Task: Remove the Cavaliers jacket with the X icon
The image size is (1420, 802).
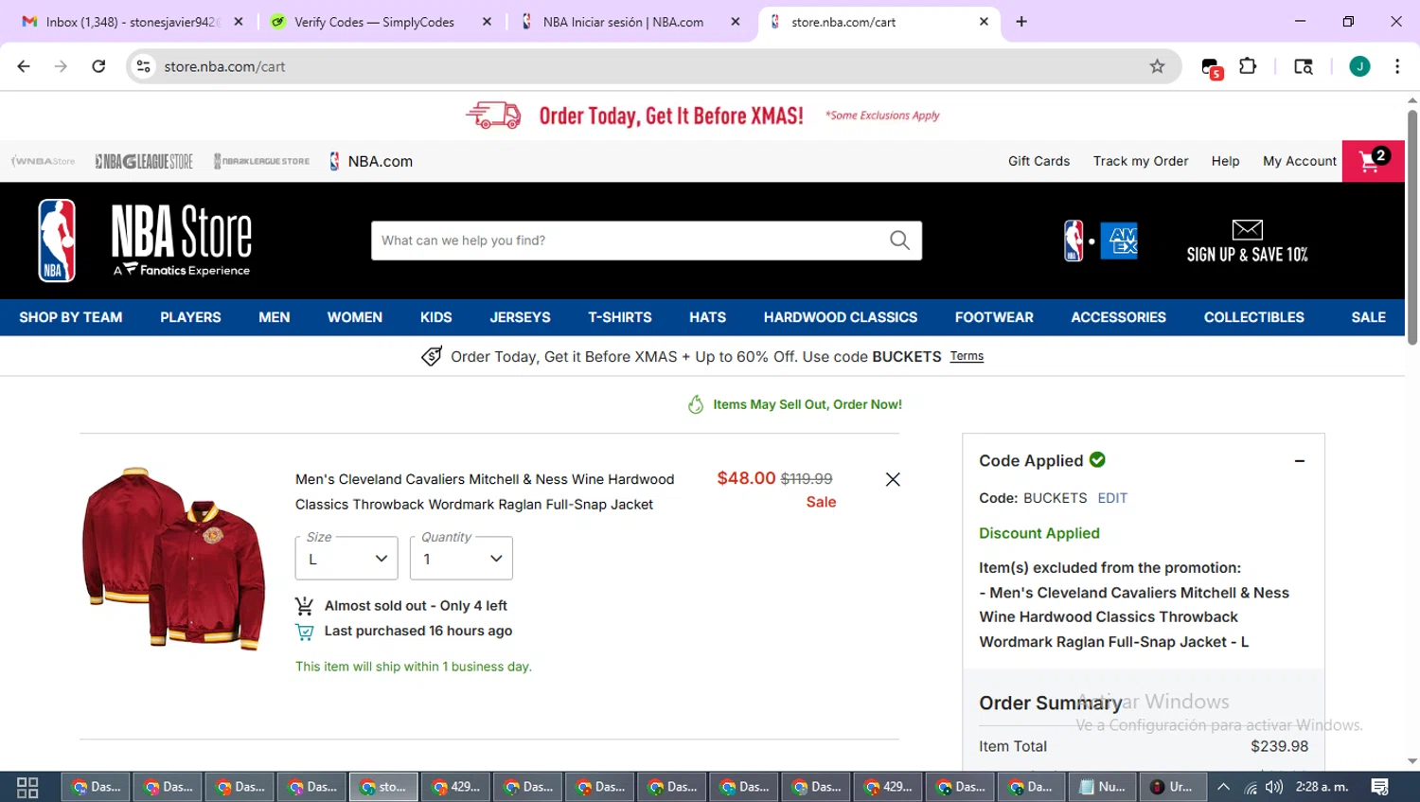Action: click(893, 479)
